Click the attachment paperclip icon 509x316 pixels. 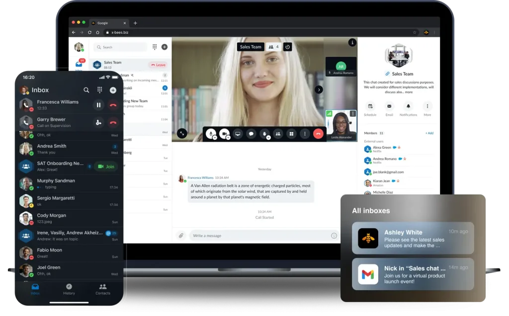coord(181,236)
